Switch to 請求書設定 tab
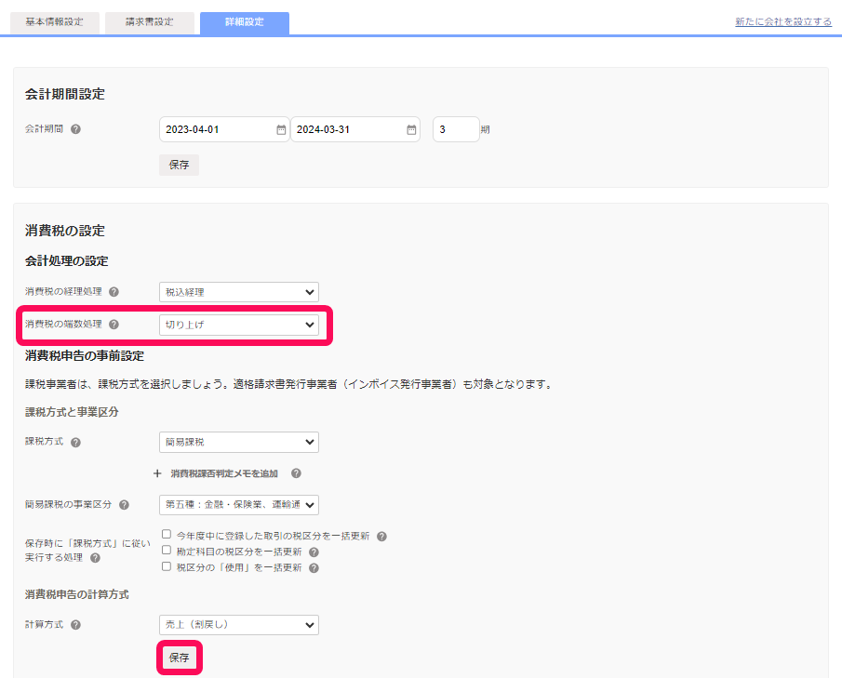The height and width of the screenshot is (678, 842). point(149,22)
